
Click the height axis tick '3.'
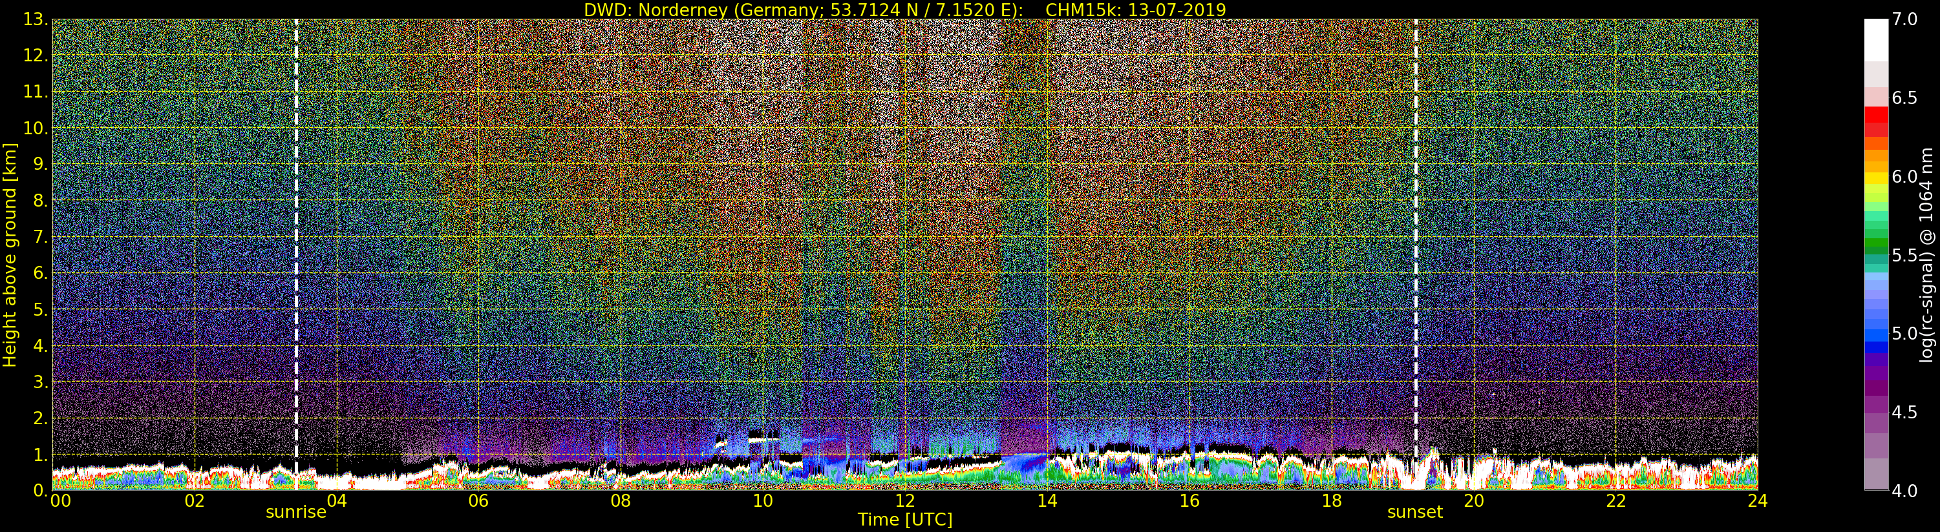[41, 382]
